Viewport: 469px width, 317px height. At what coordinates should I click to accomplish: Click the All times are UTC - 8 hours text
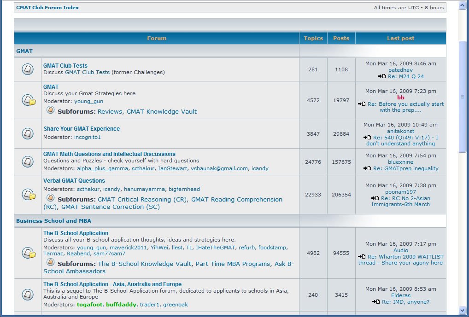409,7
